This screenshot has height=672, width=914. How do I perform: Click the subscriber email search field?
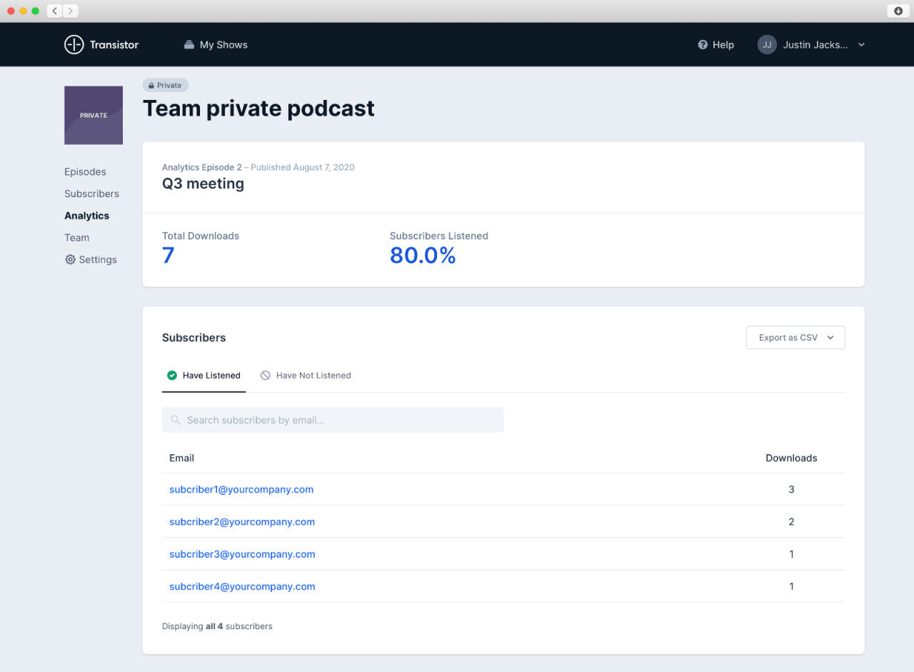(333, 419)
